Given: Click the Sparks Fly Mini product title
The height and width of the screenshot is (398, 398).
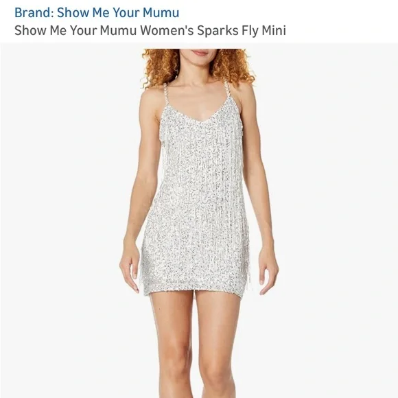Looking at the screenshot, I should (150, 30).
